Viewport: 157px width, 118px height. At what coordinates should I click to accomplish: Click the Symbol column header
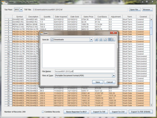pyautogui.click(x=19, y=17)
